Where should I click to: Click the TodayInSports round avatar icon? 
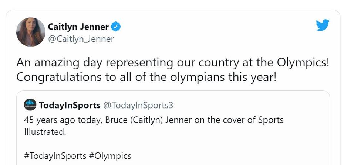pyautogui.click(x=30, y=105)
